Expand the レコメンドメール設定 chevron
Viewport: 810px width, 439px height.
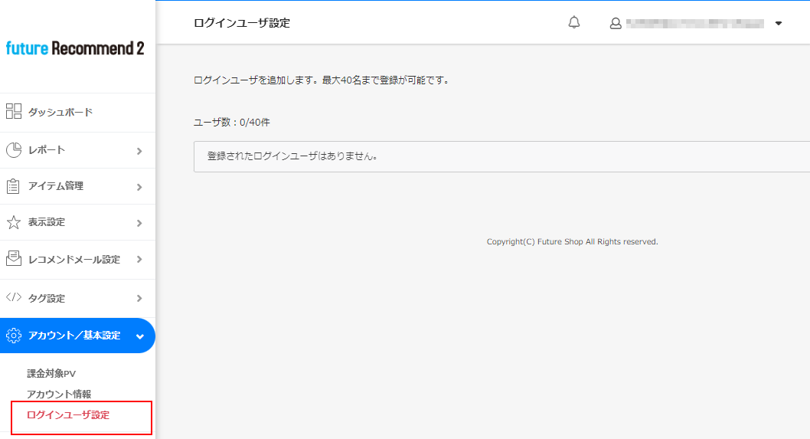[139, 260]
